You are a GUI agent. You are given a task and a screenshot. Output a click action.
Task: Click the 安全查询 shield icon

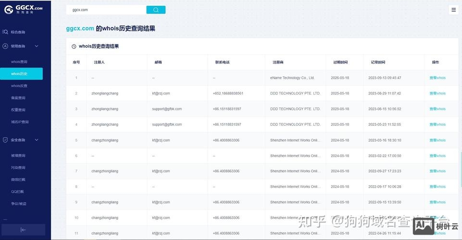pyautogui.click(x=5, y=140)
